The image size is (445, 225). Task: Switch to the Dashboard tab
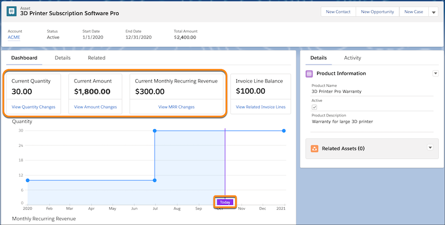pos(24,58)
